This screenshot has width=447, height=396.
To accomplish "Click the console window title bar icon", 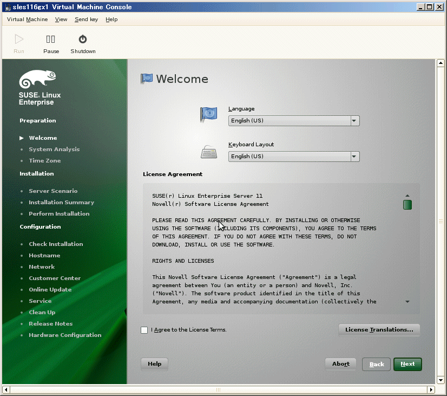I will [x=8, y=7].
